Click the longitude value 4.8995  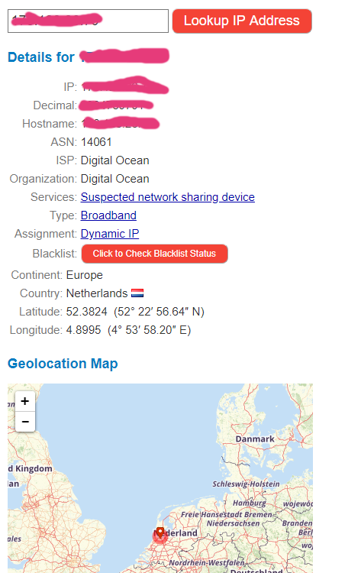tap(84, 330)
